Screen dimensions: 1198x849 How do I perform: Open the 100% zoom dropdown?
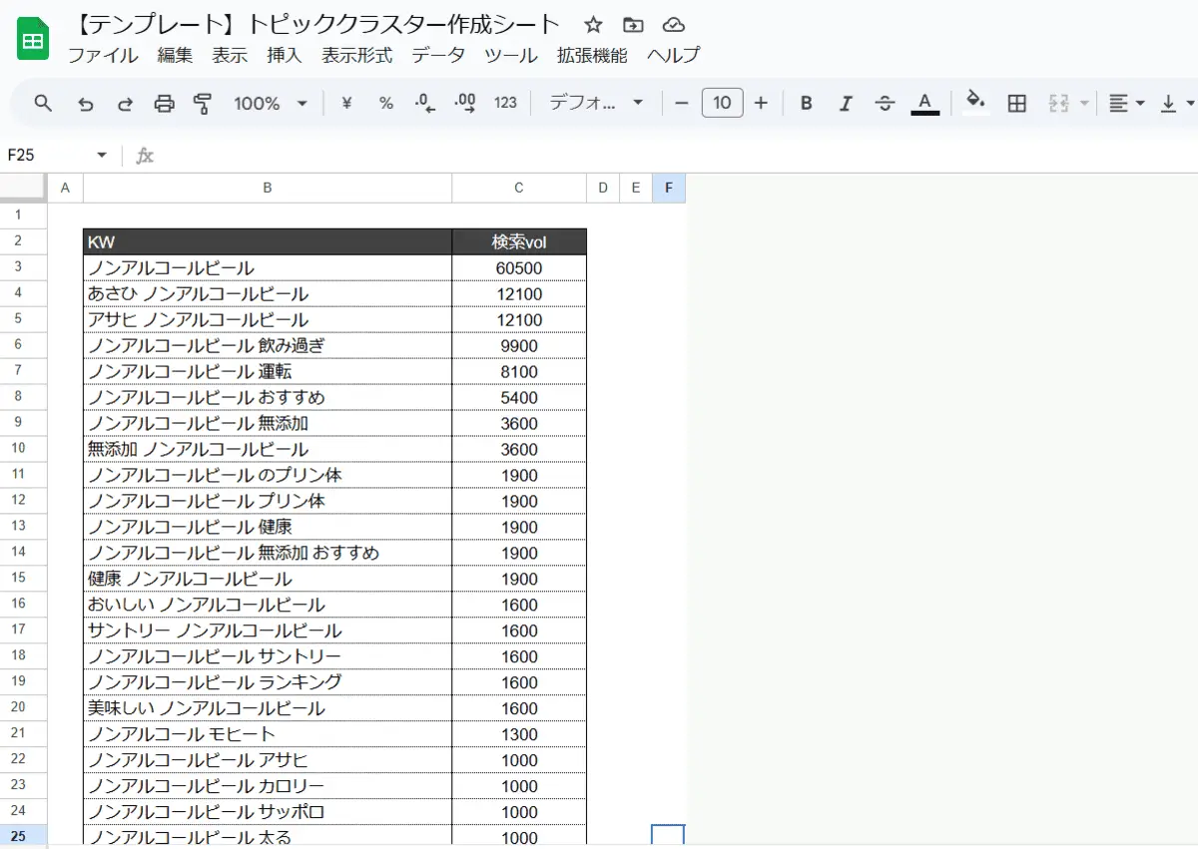click(x=271, y=104)
